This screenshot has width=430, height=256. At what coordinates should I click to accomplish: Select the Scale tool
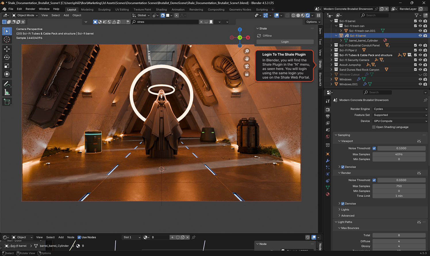click(x=7, y=66)
